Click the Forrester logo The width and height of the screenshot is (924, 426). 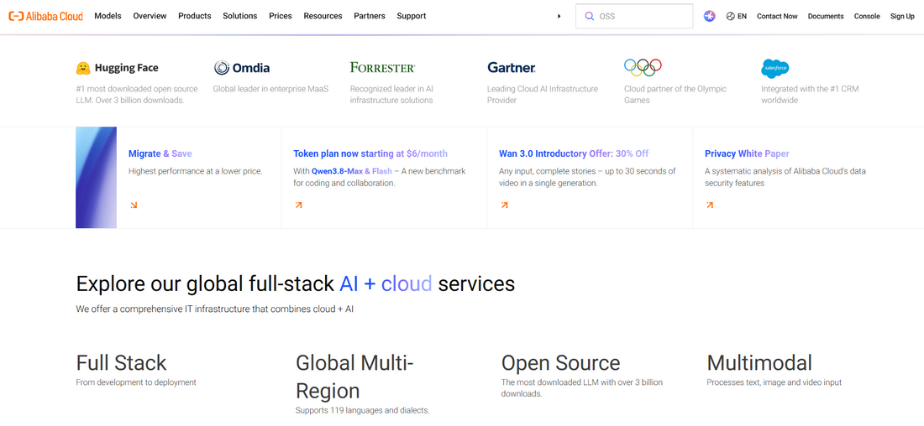pyautogui.click(x=382, y=68)
